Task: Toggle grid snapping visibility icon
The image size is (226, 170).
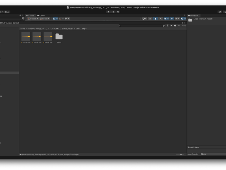Action: point(54,19)
